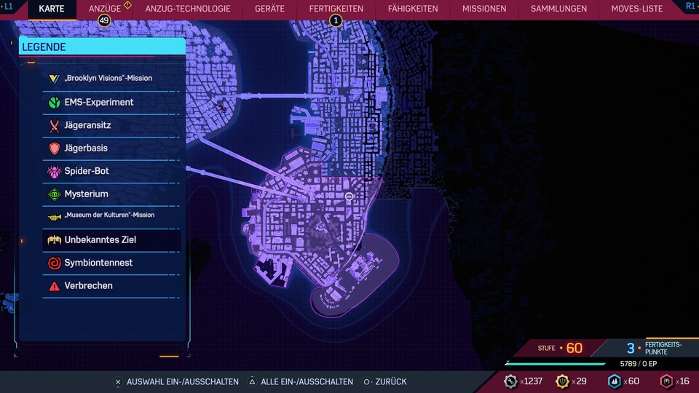Toggle Jägeransitz markers on the map

(x=111, y=126)
